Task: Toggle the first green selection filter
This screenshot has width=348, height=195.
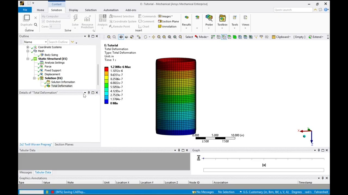Action: 229,37
